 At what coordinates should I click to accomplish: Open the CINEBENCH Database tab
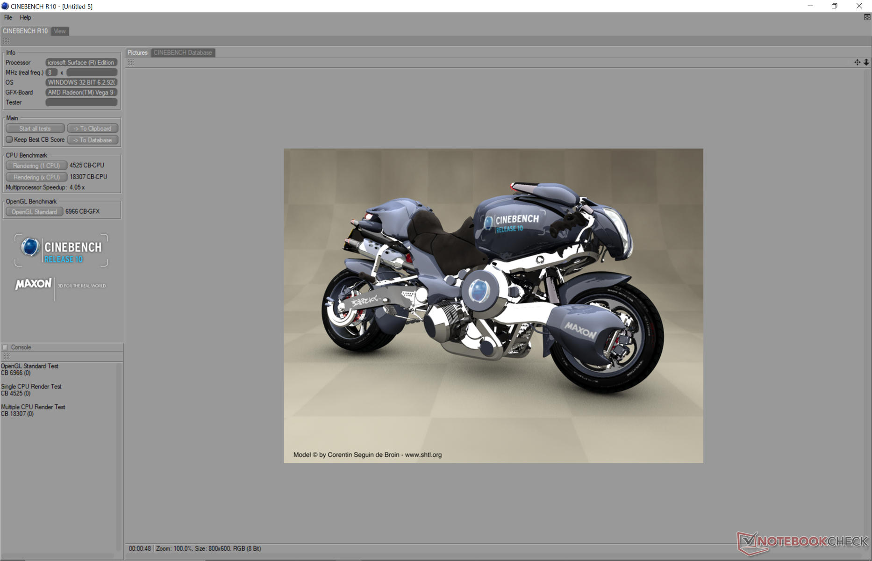point(183,52)
